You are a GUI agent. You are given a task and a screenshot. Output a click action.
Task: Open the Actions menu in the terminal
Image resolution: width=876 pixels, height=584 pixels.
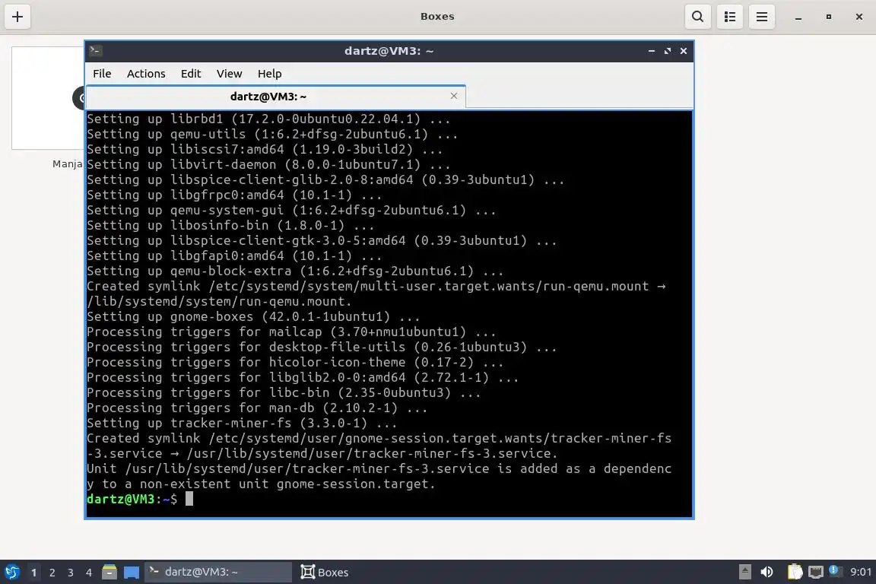146,74
